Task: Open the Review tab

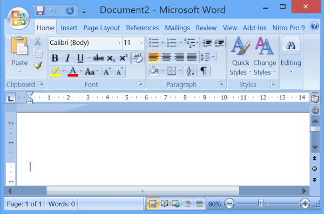Action: pos(206,28)
